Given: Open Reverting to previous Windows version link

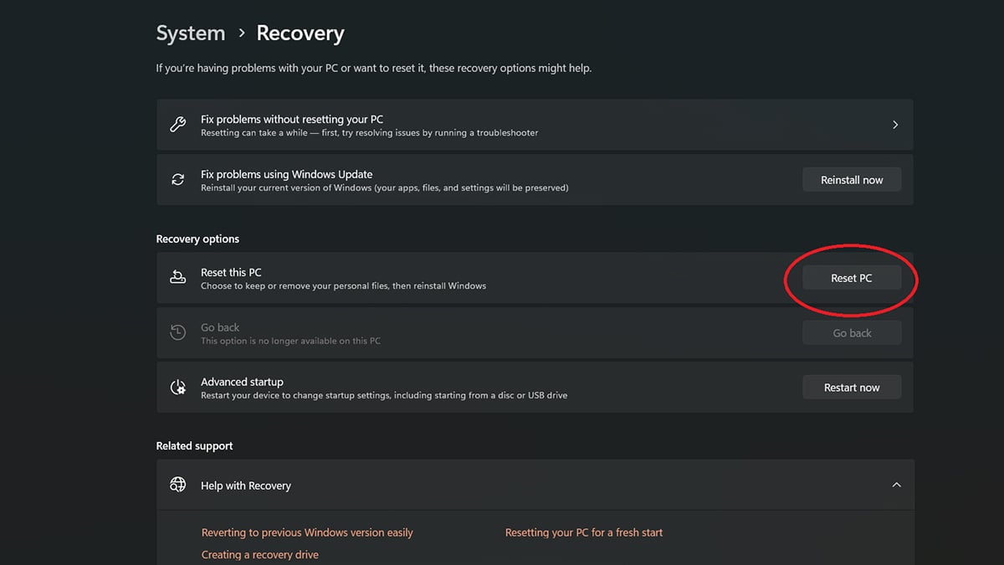Looking at the screenshot, I should (x=307, y=532).
